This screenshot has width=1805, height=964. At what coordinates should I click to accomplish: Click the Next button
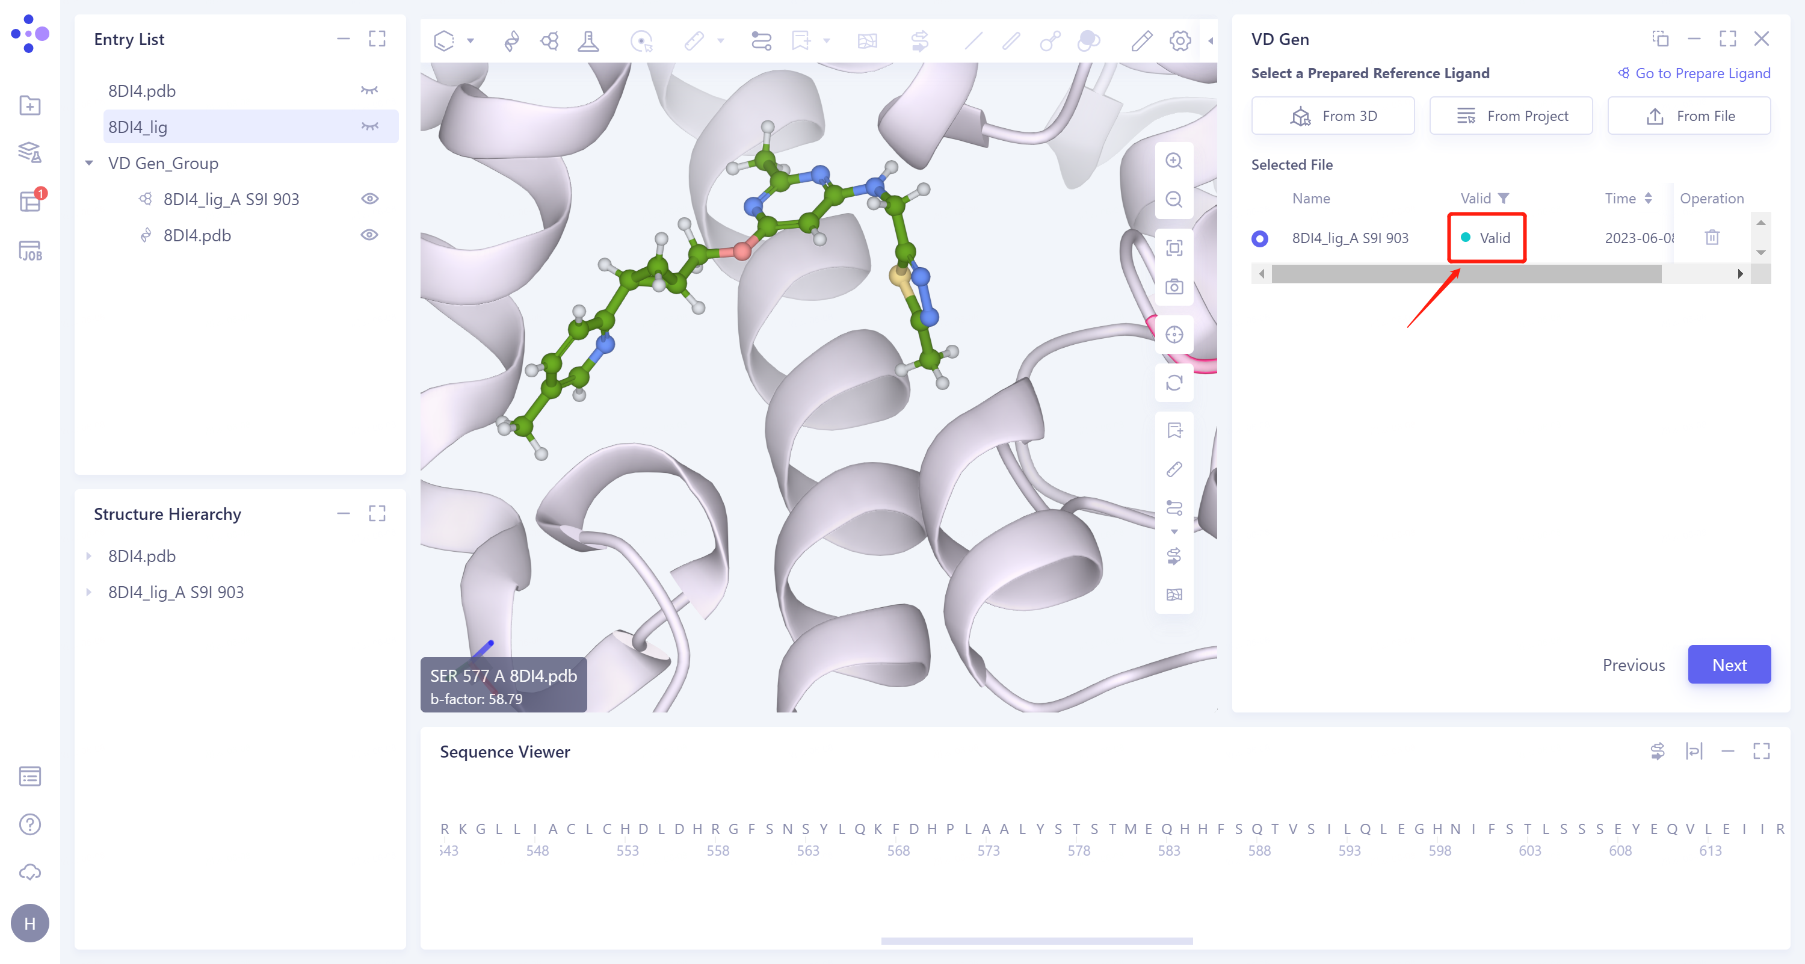point(1729,664)
